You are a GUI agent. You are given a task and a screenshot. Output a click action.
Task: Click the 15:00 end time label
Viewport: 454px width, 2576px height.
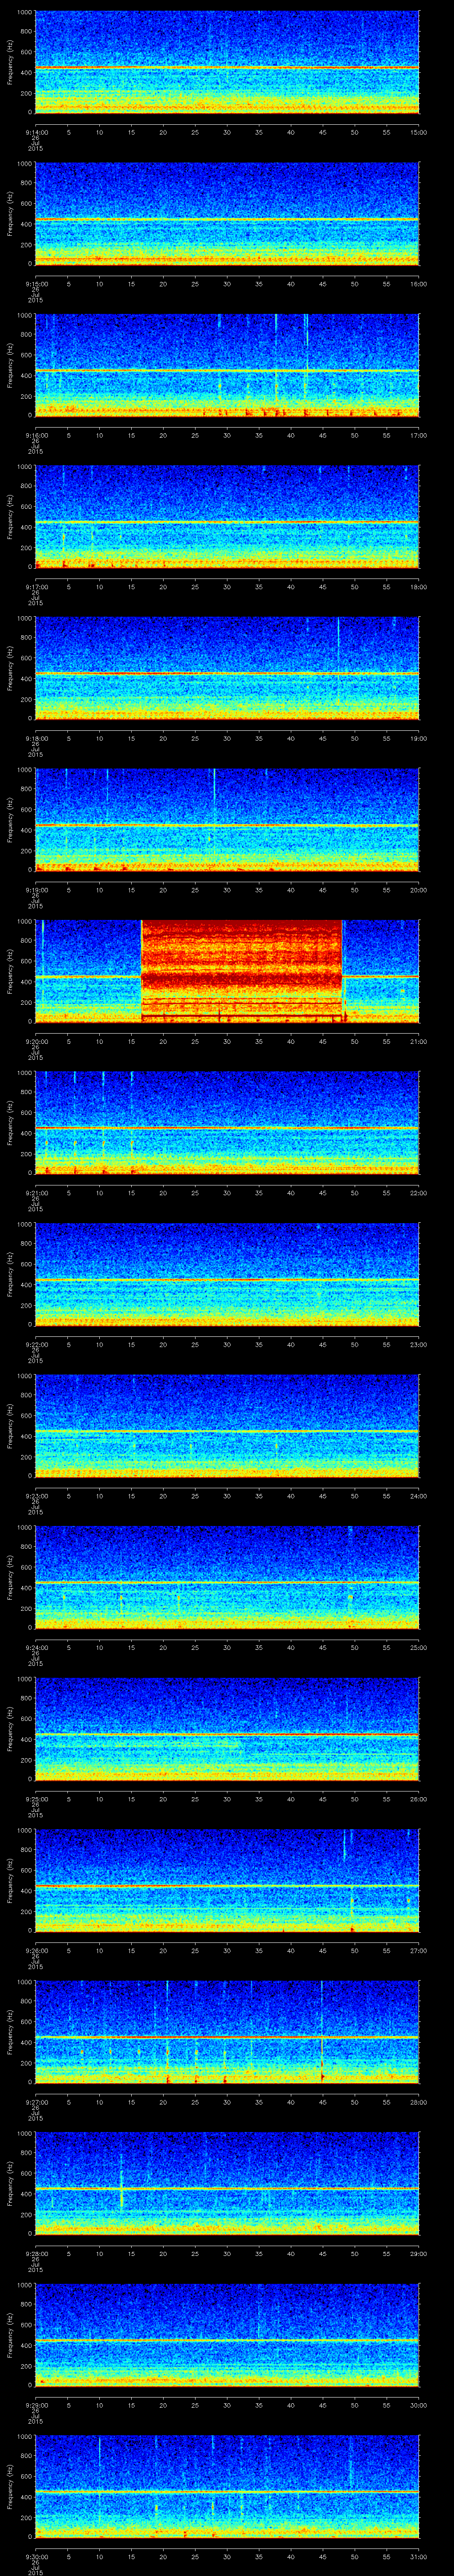(419, 132)
